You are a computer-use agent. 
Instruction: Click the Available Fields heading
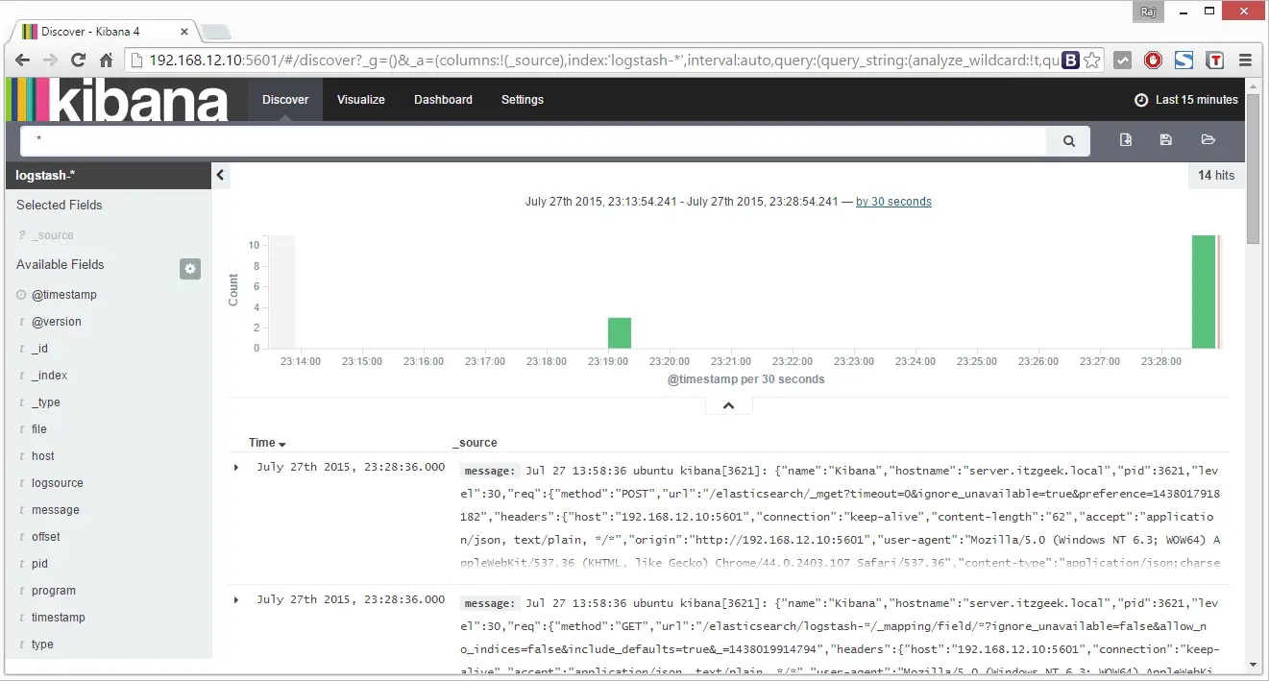[x=61, y=264]
